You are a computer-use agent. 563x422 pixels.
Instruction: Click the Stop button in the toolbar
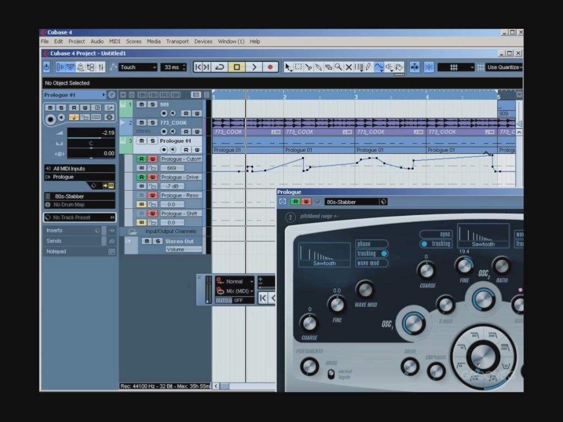[x=236, y=67]
